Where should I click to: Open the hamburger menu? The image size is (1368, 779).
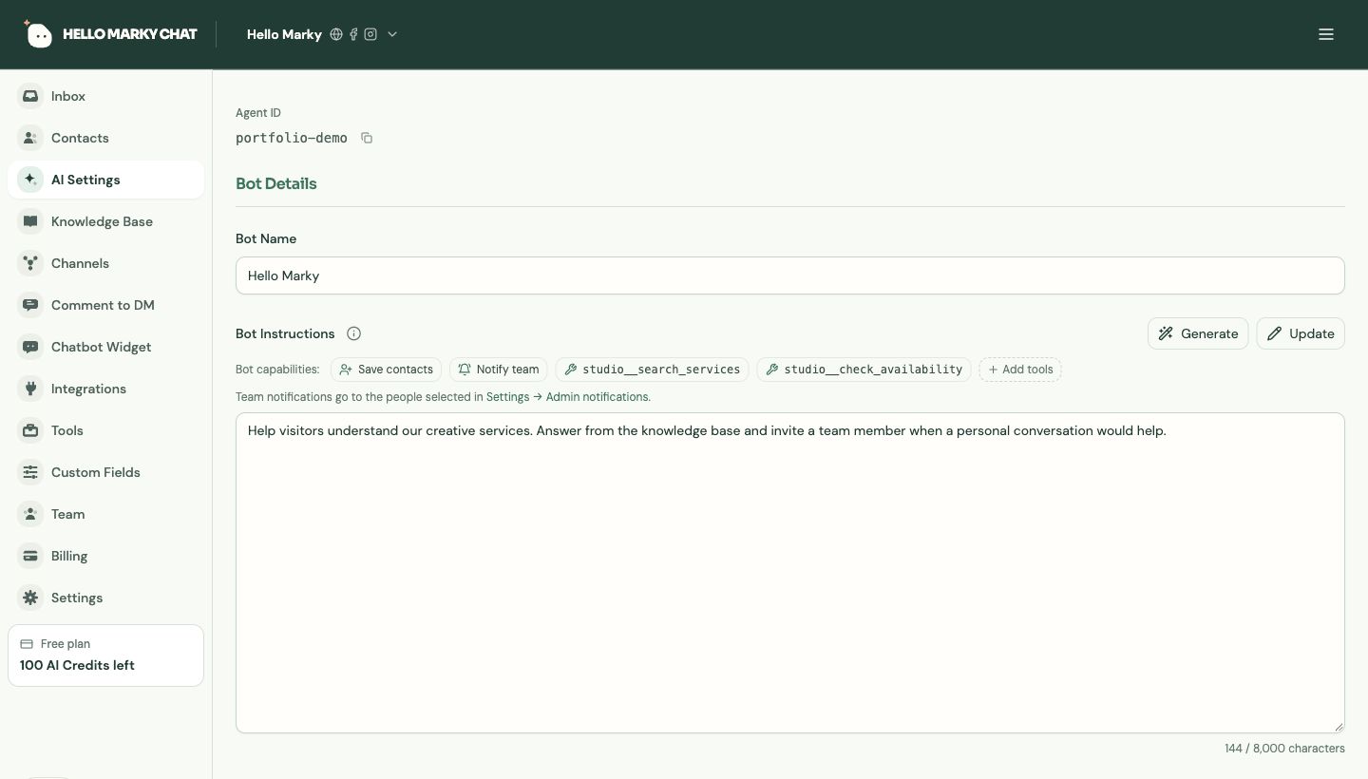coord(1326,34)
